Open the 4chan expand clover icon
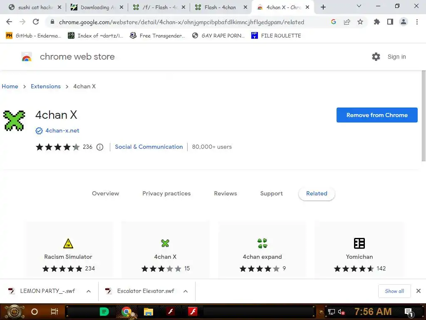426x320 pixels. [x=262, y=243]
